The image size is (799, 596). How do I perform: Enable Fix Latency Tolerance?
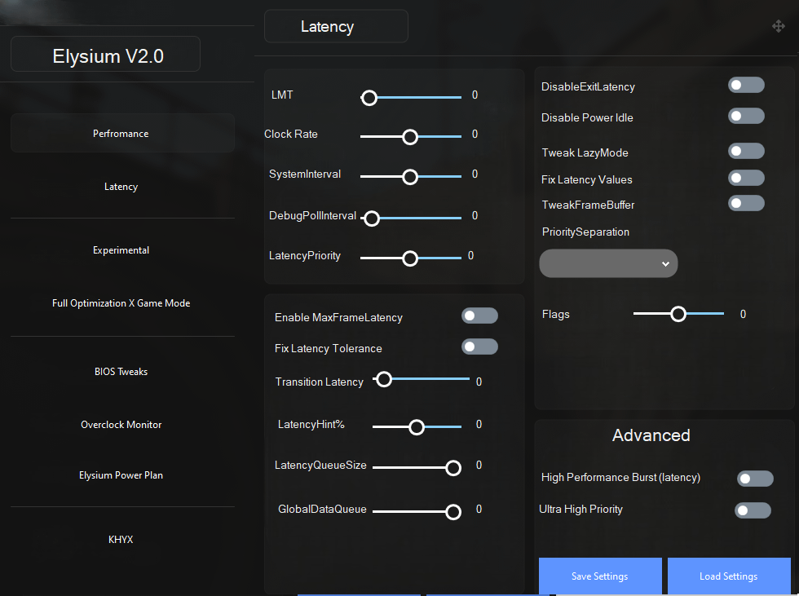[479, 347]
